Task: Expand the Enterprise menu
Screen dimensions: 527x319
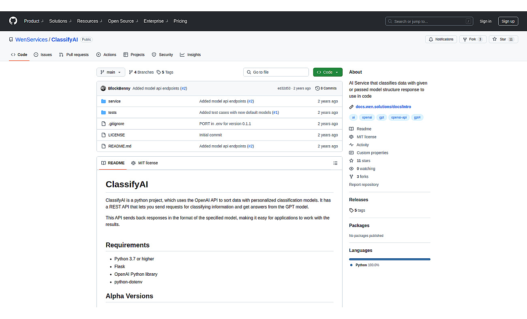Action: coord(156,21)
